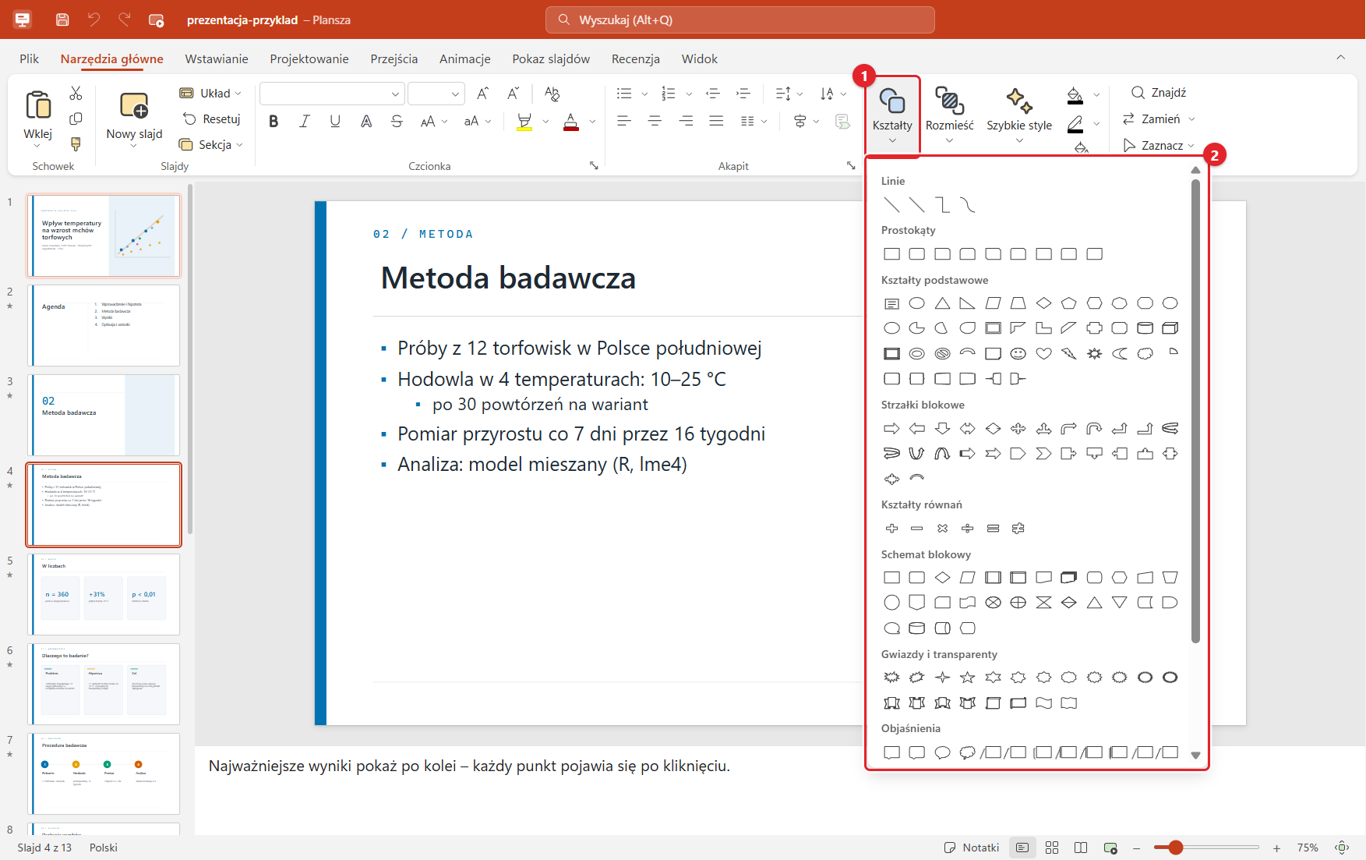Viewport: 1366px width, 860px height.
Task: Click the increase font size icon
Action: point(483,94)
